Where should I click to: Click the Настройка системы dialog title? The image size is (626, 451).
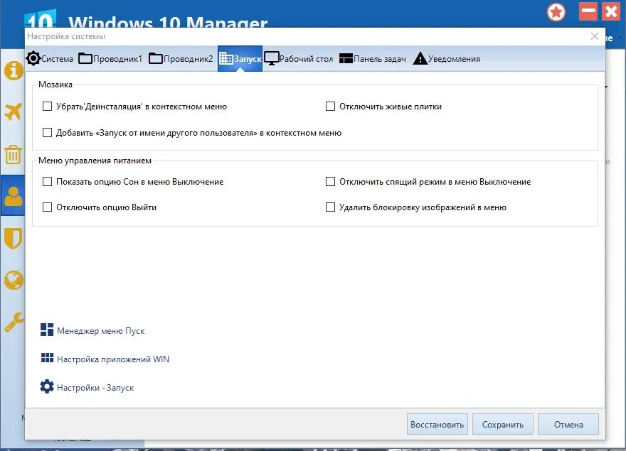point(66,36)
